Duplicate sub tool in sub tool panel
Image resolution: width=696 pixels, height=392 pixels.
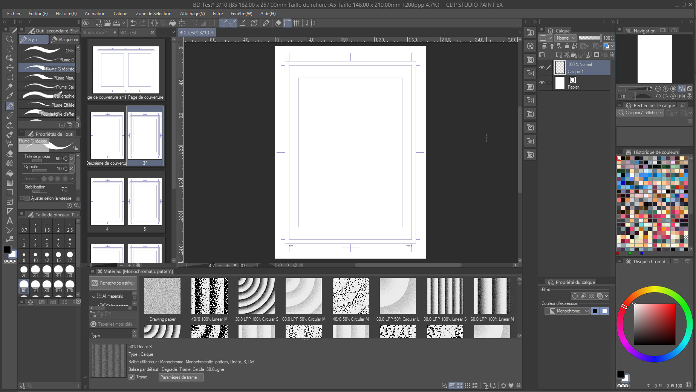click(x=69, y=125)
